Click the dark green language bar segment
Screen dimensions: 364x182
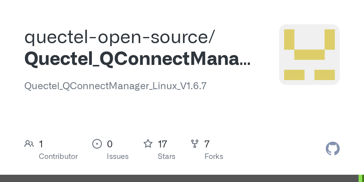[x=363, y=178]
